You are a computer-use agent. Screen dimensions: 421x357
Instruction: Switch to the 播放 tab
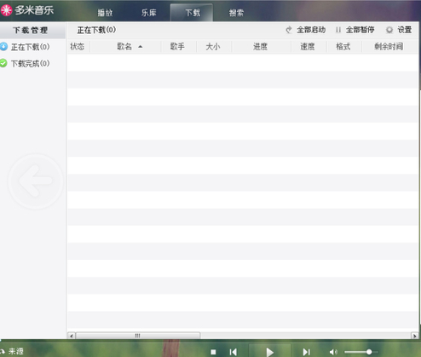point(105,13)
